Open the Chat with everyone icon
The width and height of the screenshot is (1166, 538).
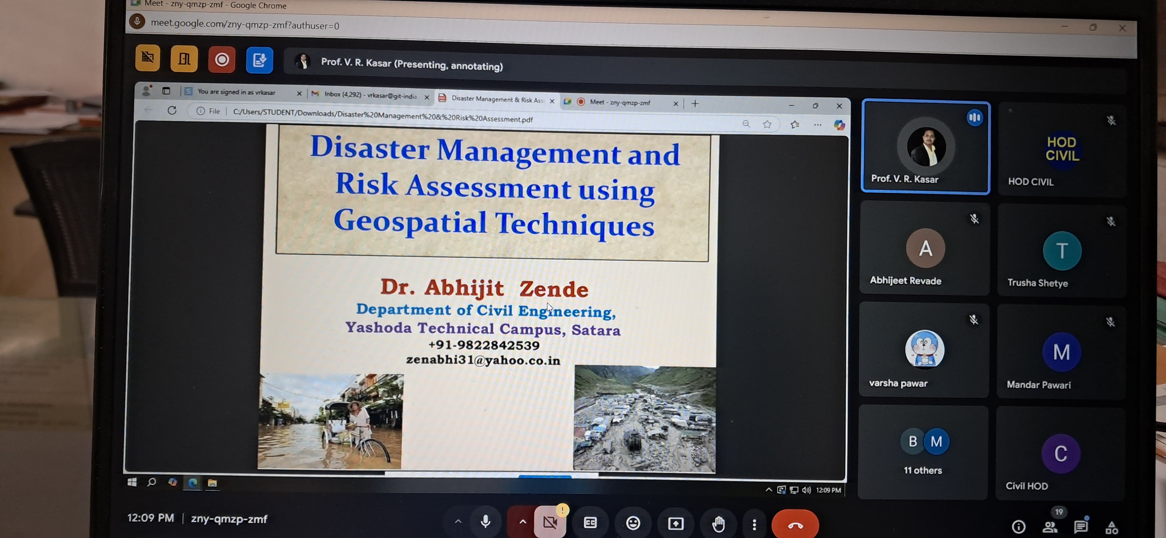point(1081,527)
